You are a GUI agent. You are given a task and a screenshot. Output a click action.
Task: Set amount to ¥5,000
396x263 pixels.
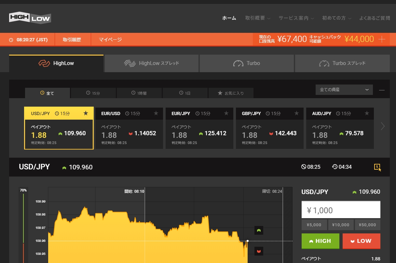click(x=314, y=225)
